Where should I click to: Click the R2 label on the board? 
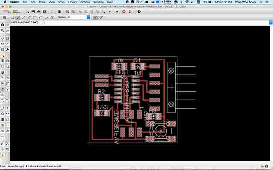tap(101, 91)
